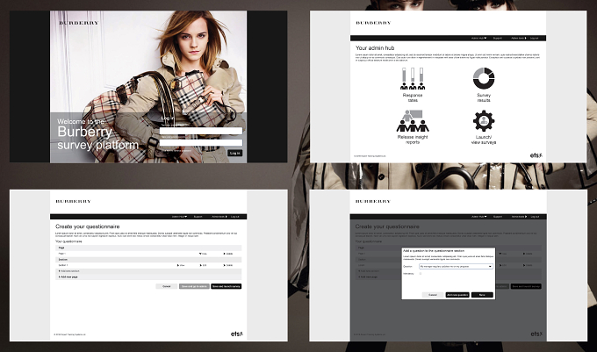This screenshot has width=597, height=352.
Task: Click the Log in button
Action: coord(235,153)
